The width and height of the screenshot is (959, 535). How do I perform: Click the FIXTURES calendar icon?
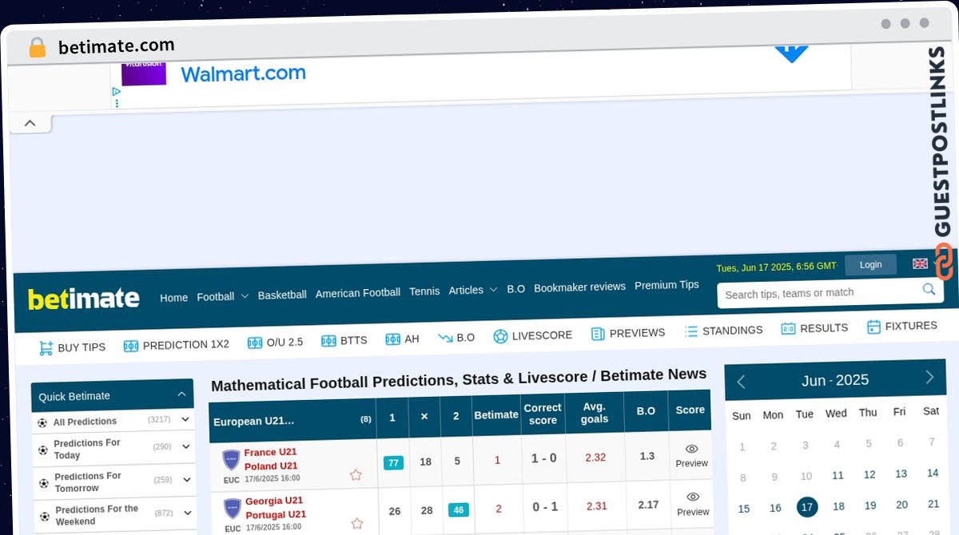point(873,327)
